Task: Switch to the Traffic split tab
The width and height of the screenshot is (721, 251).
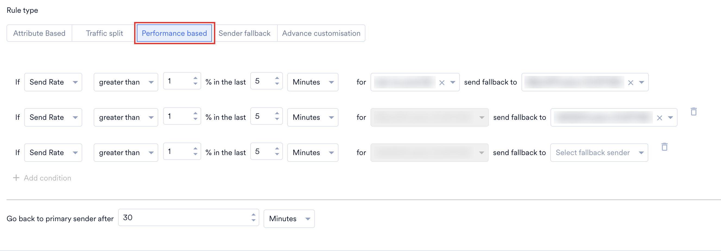Action: pos(105,33)
